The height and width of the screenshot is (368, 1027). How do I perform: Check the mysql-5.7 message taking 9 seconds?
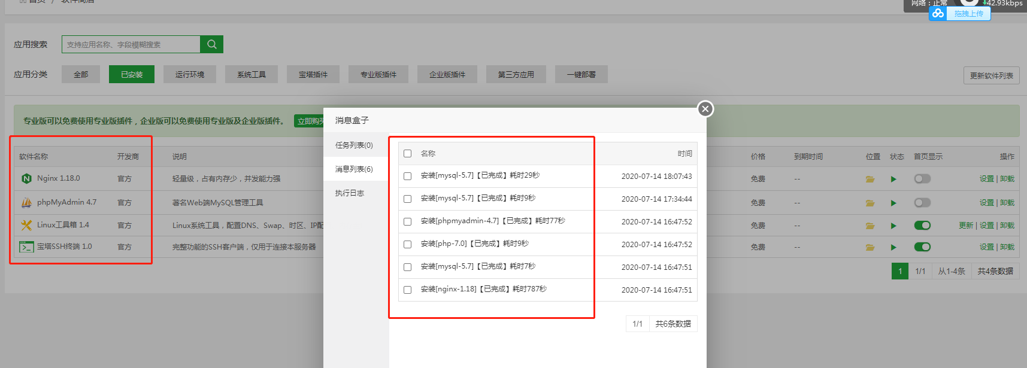pyautogui.click(x=408, y=199)
